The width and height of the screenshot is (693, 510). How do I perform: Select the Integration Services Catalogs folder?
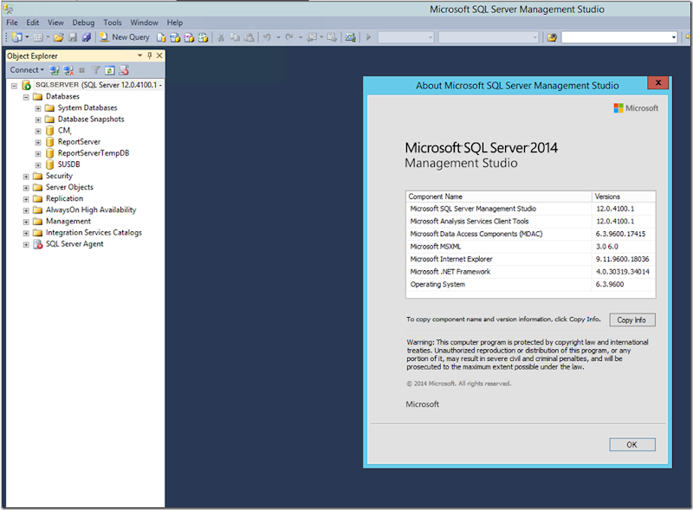click(94, 233)
